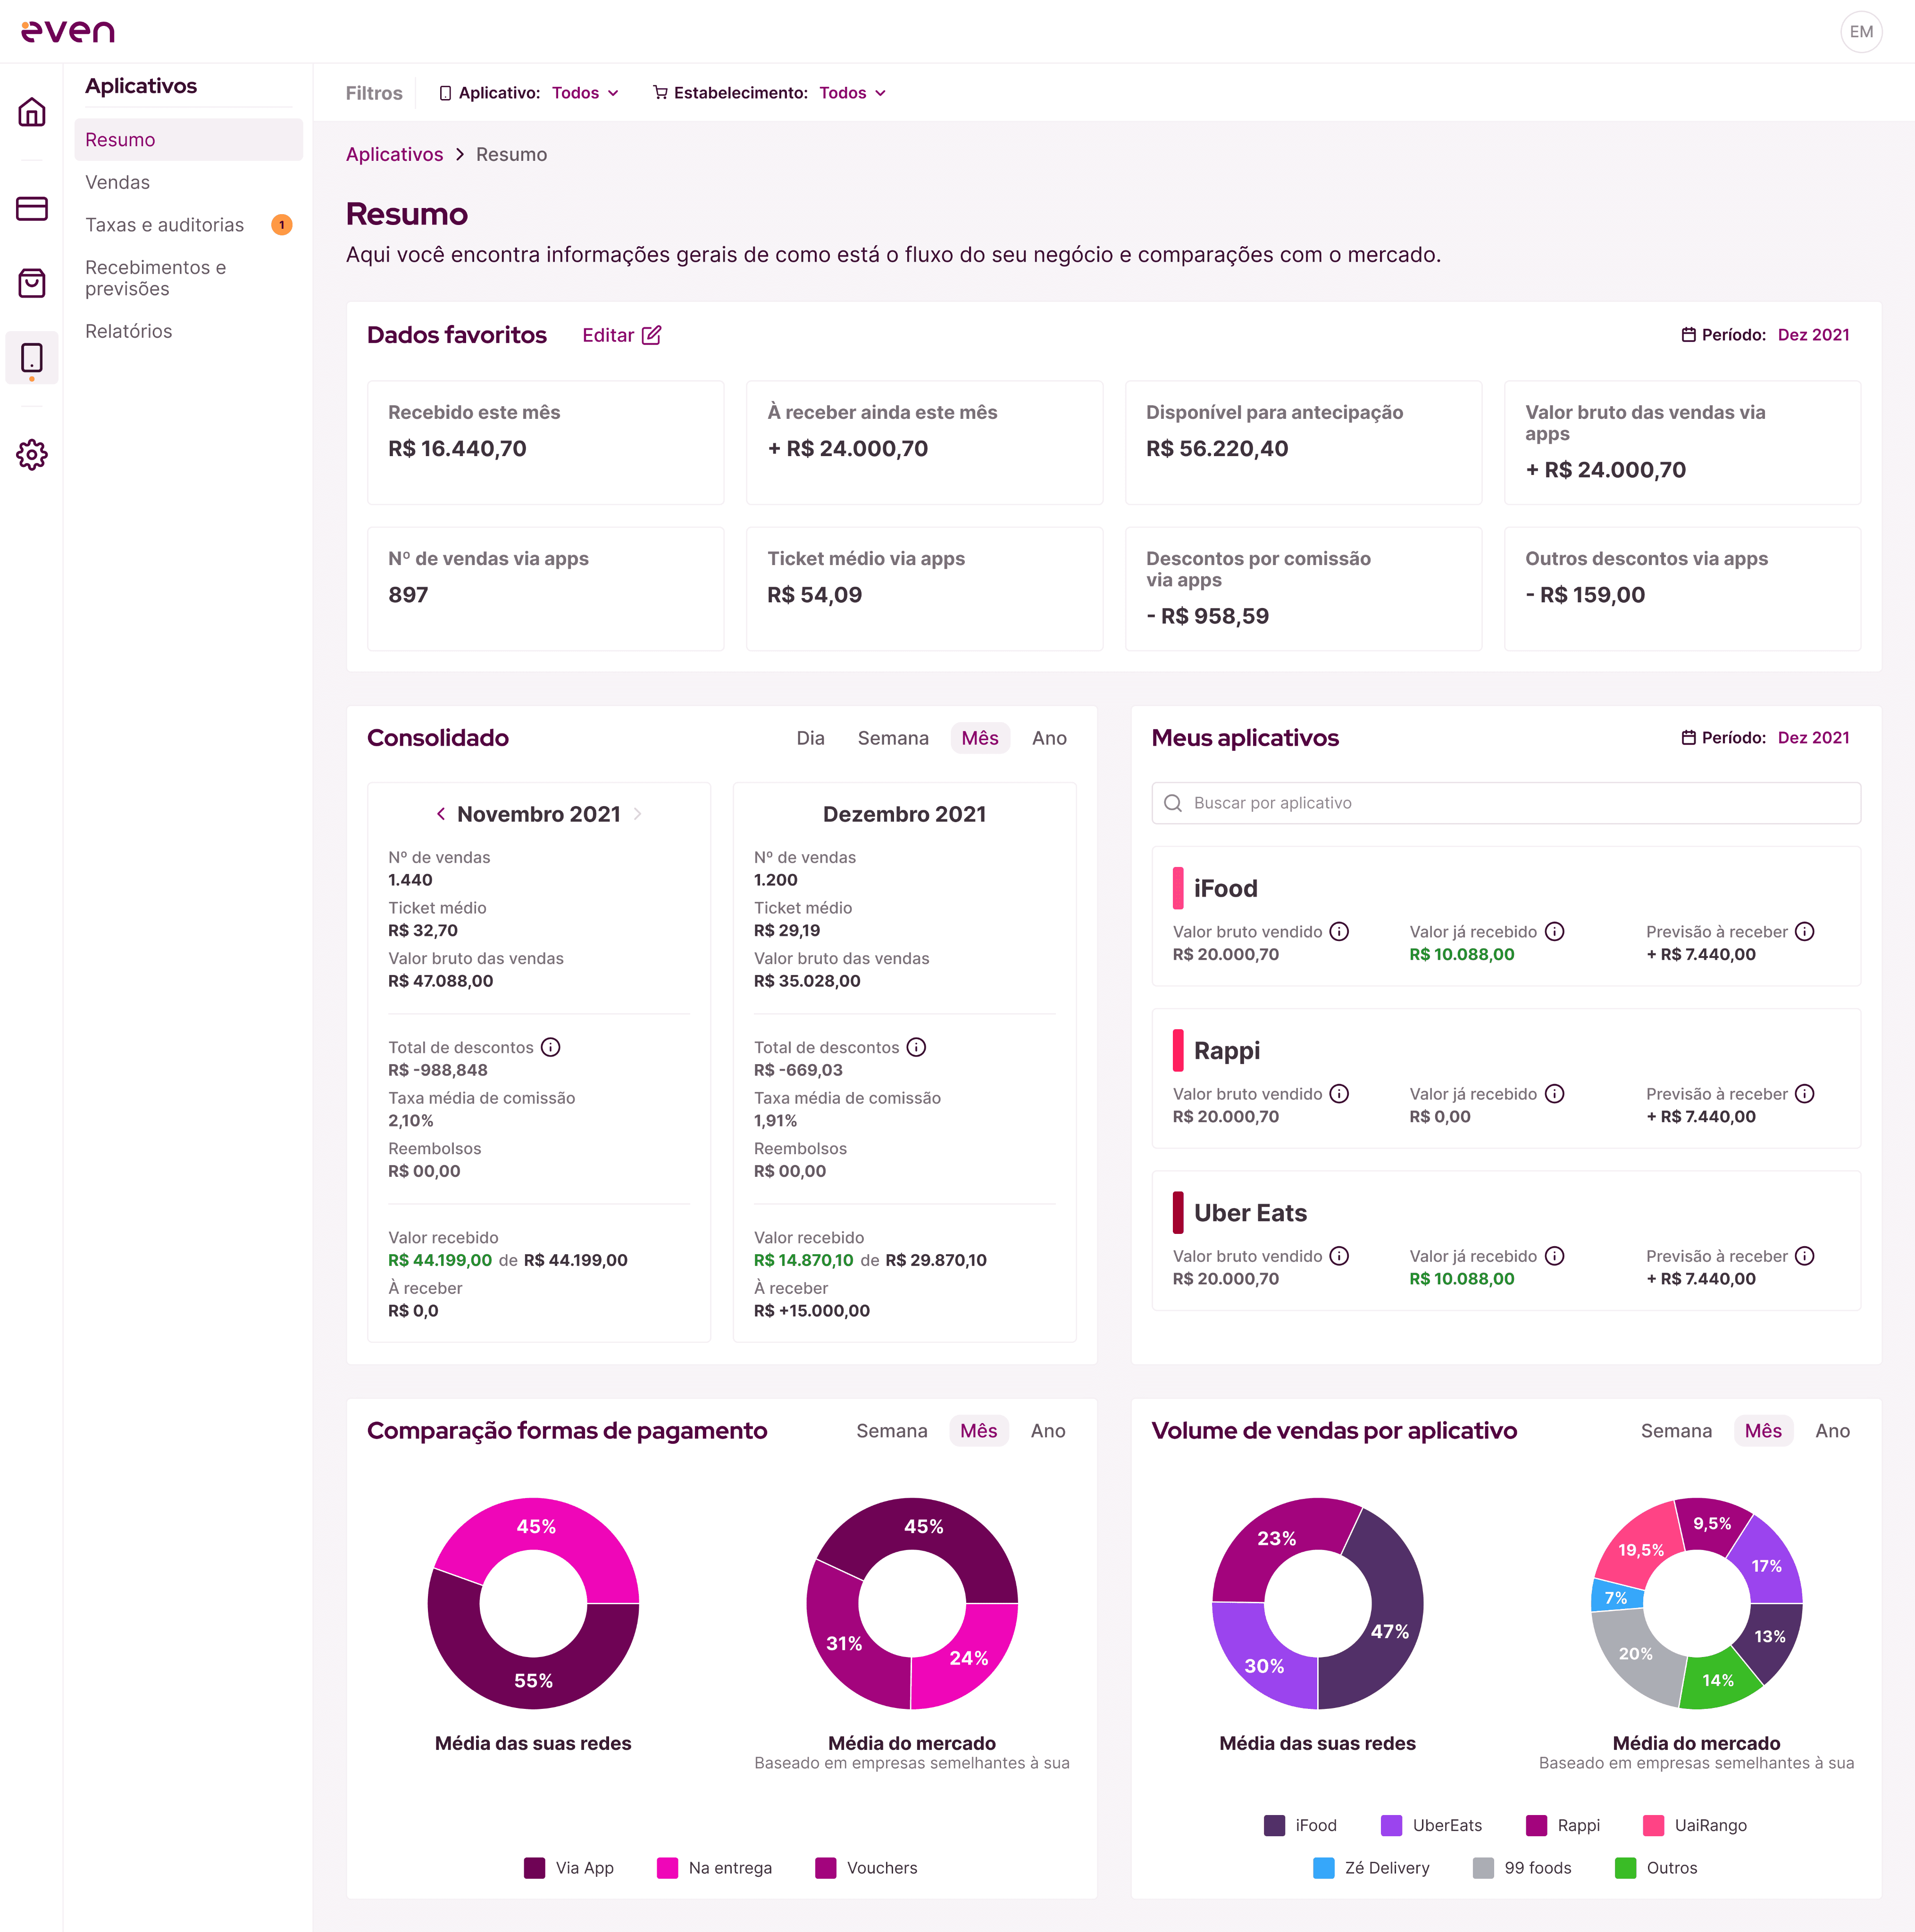Image resolution: width=1915 pixels, height=1932 pixels.
Task: Set payment comparison chart to Ano
Action: pos(1047,1431)
